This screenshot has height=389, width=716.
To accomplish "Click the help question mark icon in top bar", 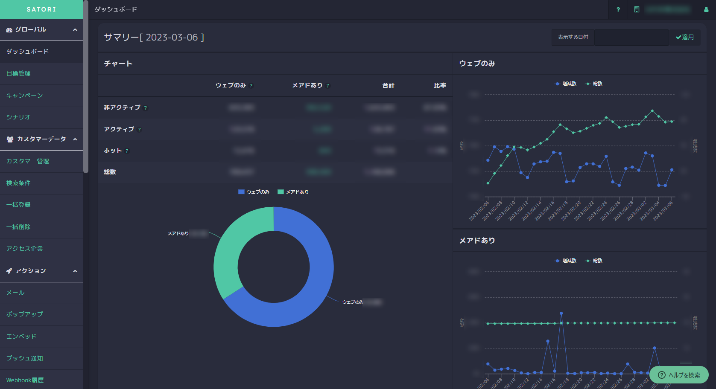I will pyautogui.click(x=618, y=9).
